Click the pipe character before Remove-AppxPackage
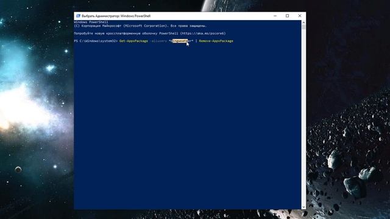Viewport: 390px width, 219px height. [x=196, y=41]
